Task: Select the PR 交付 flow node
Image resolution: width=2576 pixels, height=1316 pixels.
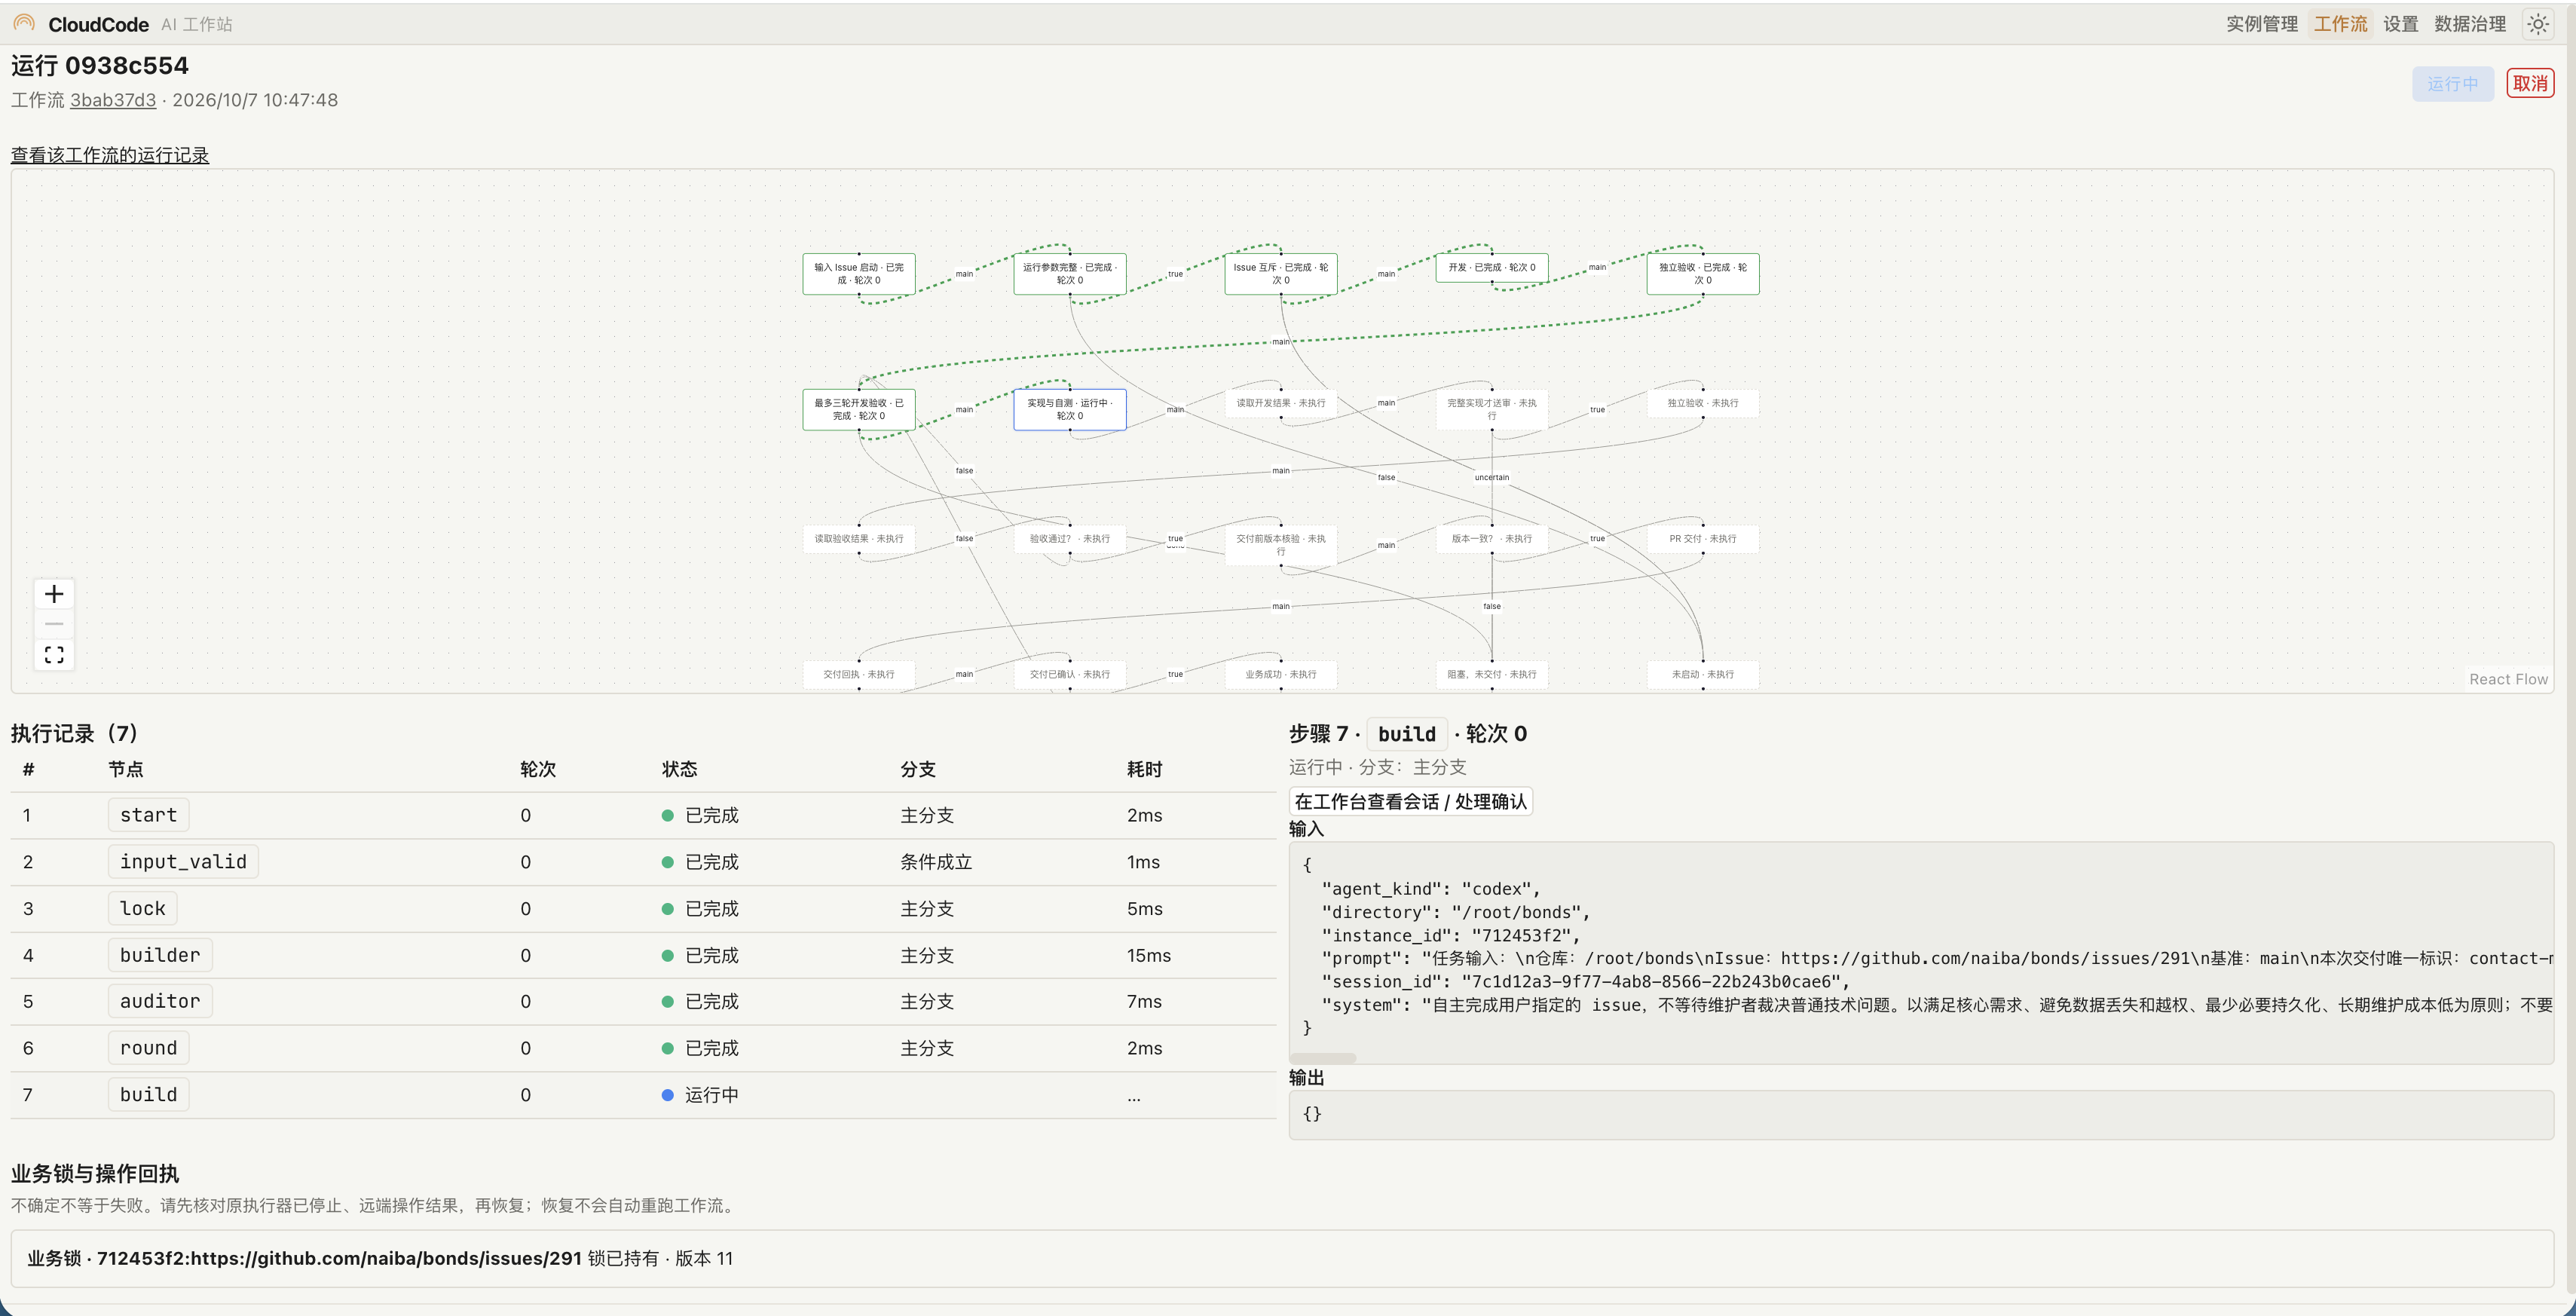Action: pos(1703,539)
